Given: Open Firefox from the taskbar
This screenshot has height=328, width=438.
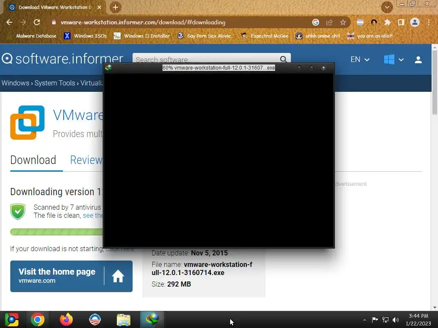Looking at the screenshot, I should tap(66, 319).
